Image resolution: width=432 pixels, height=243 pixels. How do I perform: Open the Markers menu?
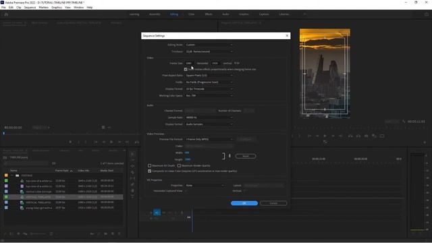[43, 7]
